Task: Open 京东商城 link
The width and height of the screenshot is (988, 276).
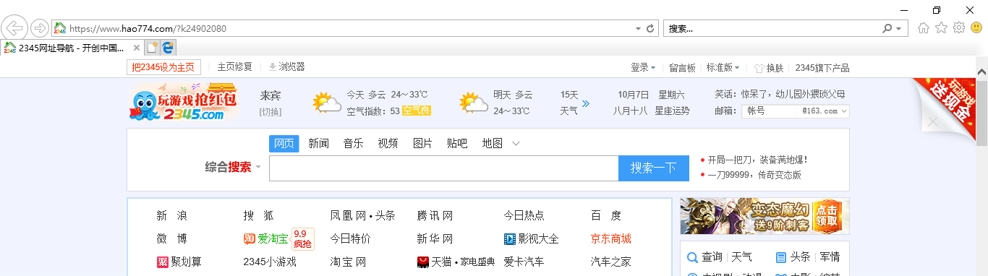Action: [610, 238]
